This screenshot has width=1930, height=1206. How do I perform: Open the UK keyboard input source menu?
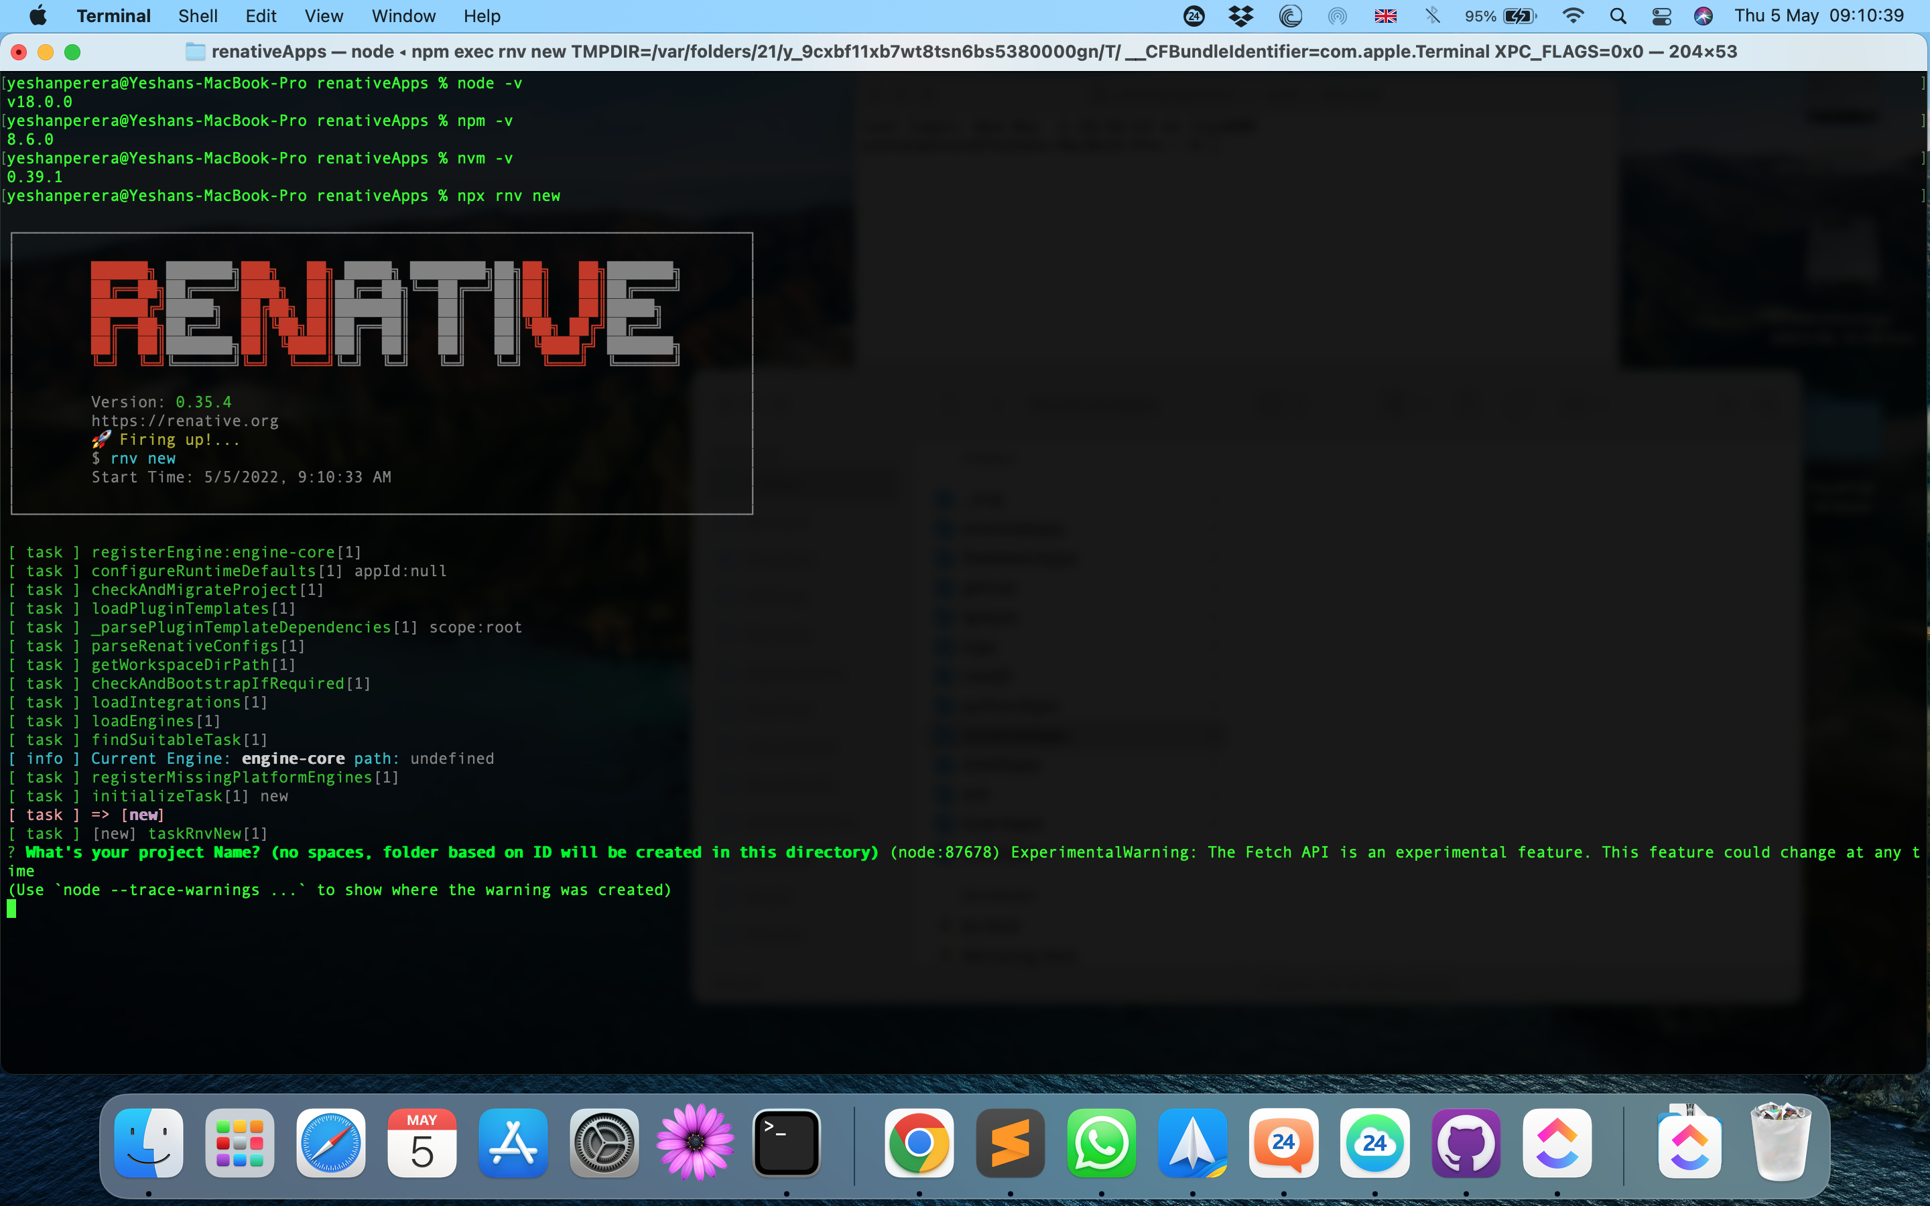coord(1386,16)
